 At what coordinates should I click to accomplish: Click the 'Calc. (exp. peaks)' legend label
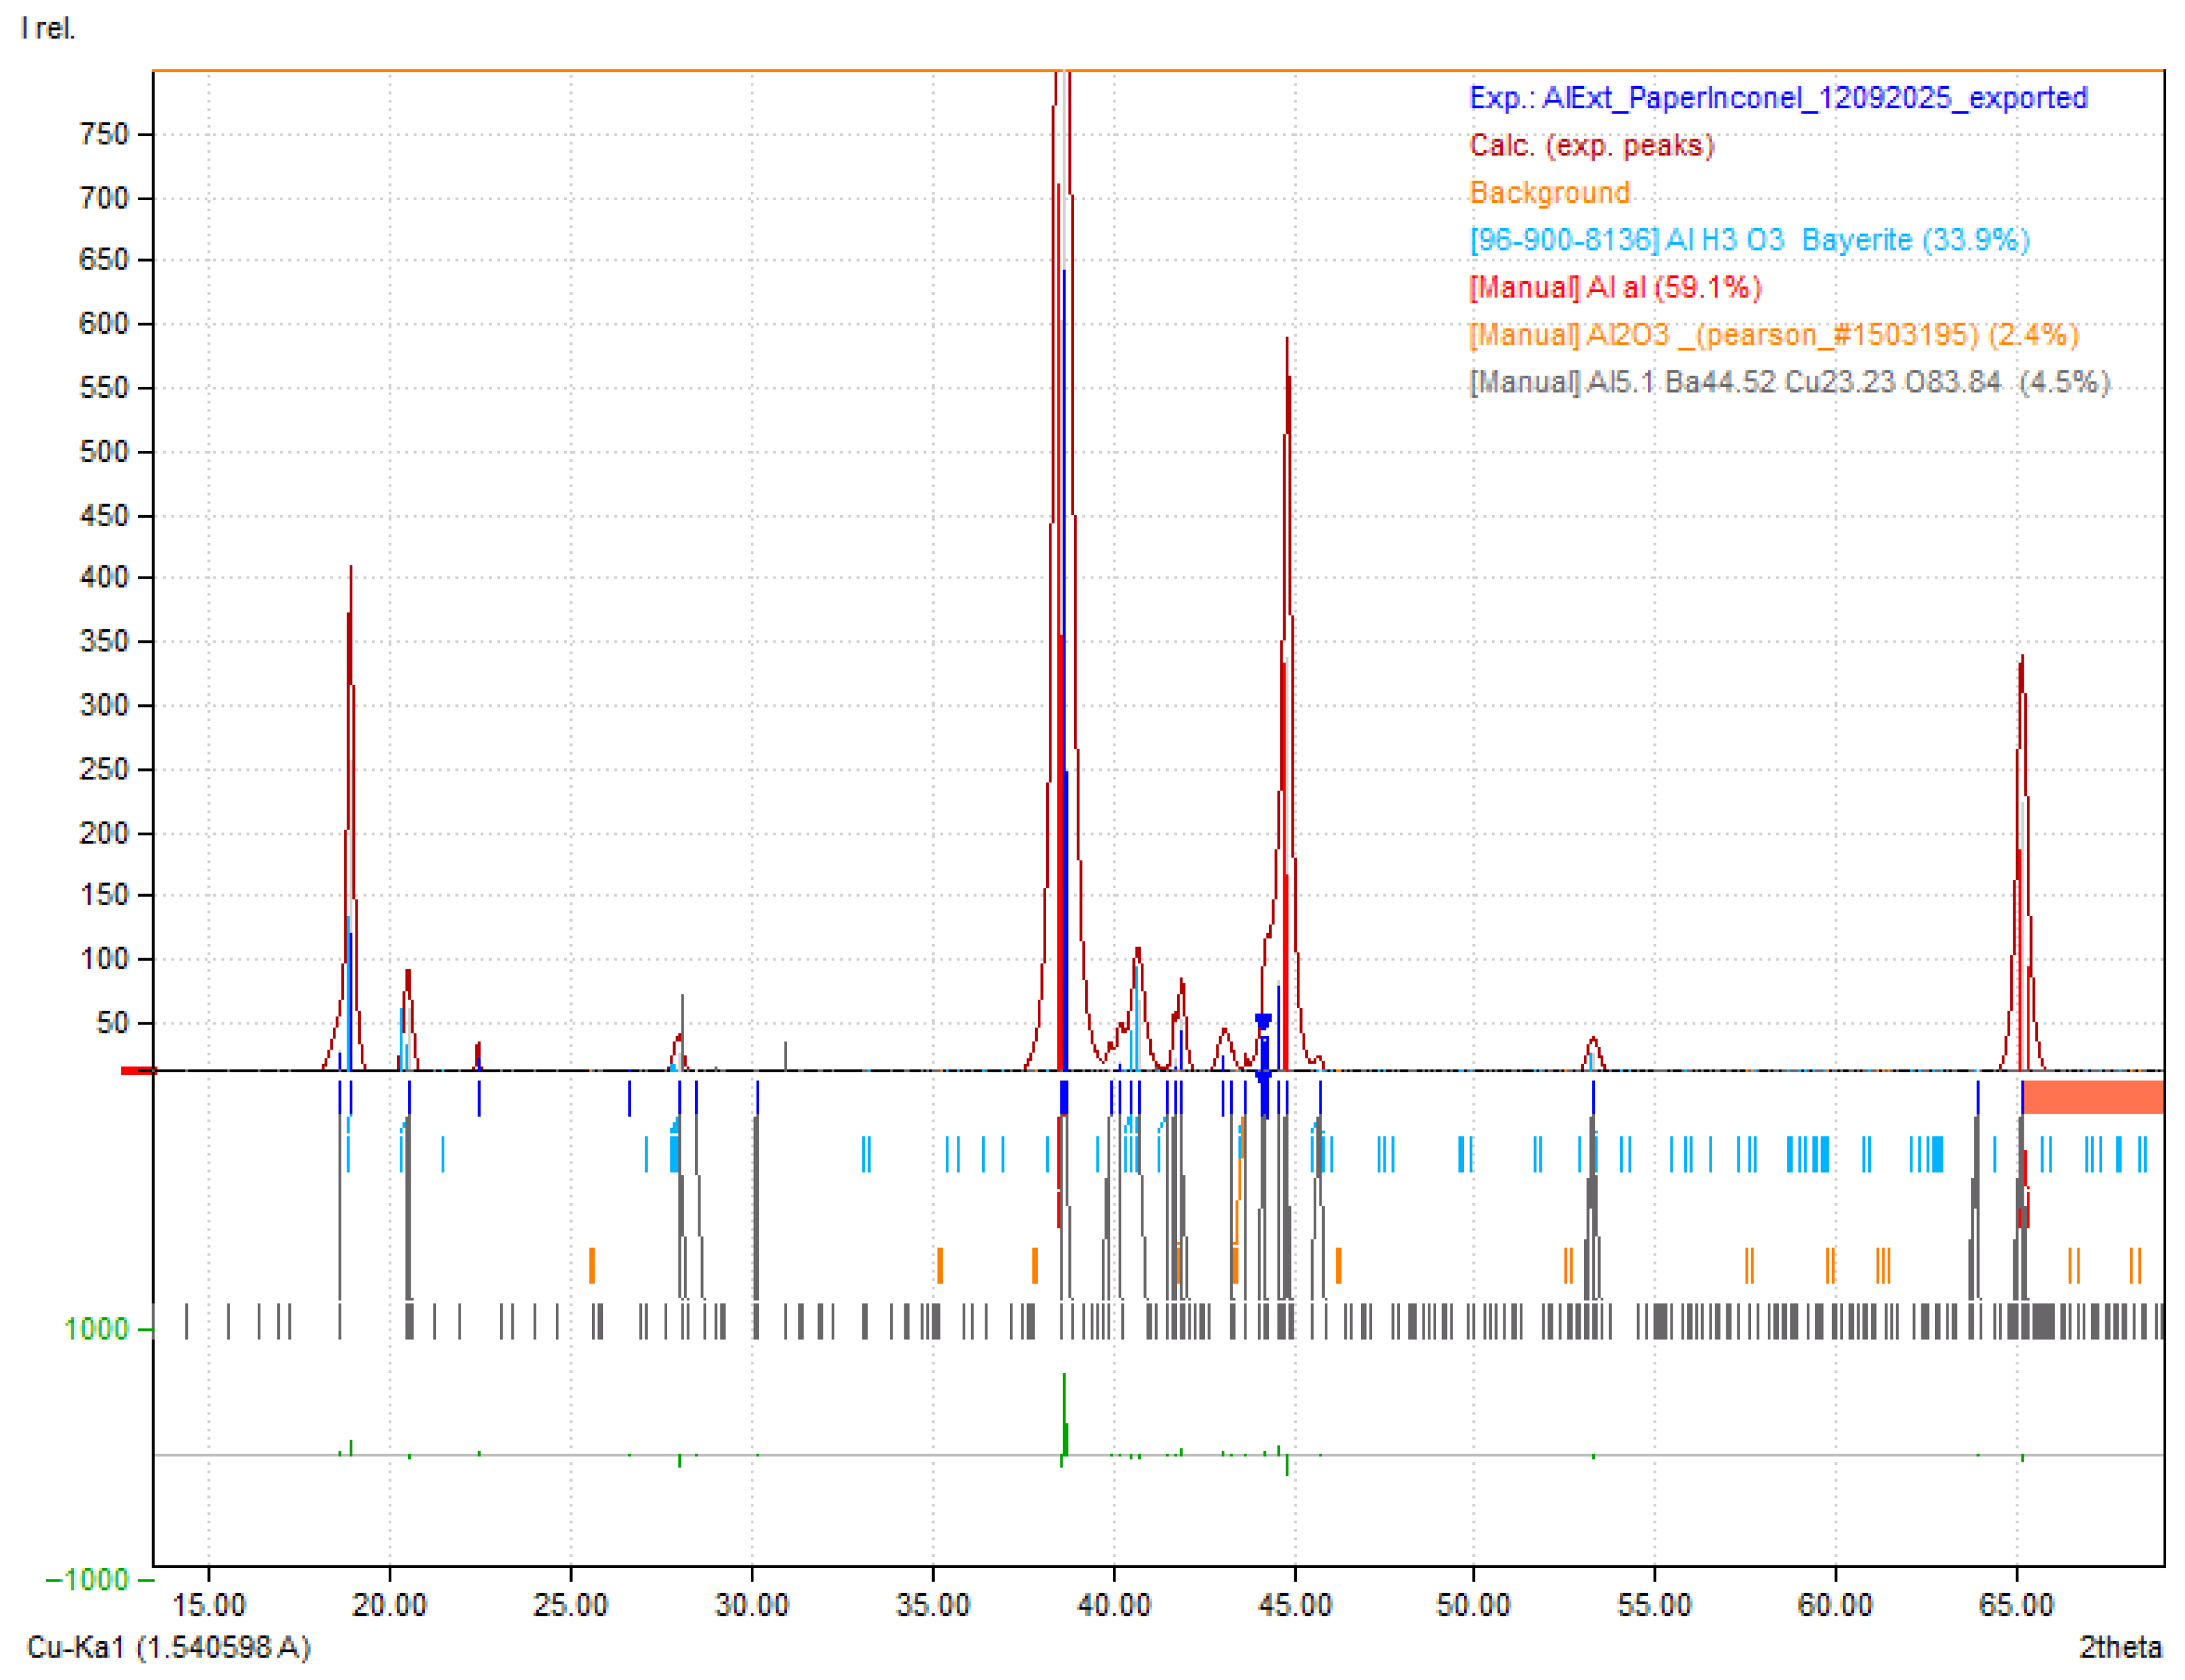[x=1591, y=145]
